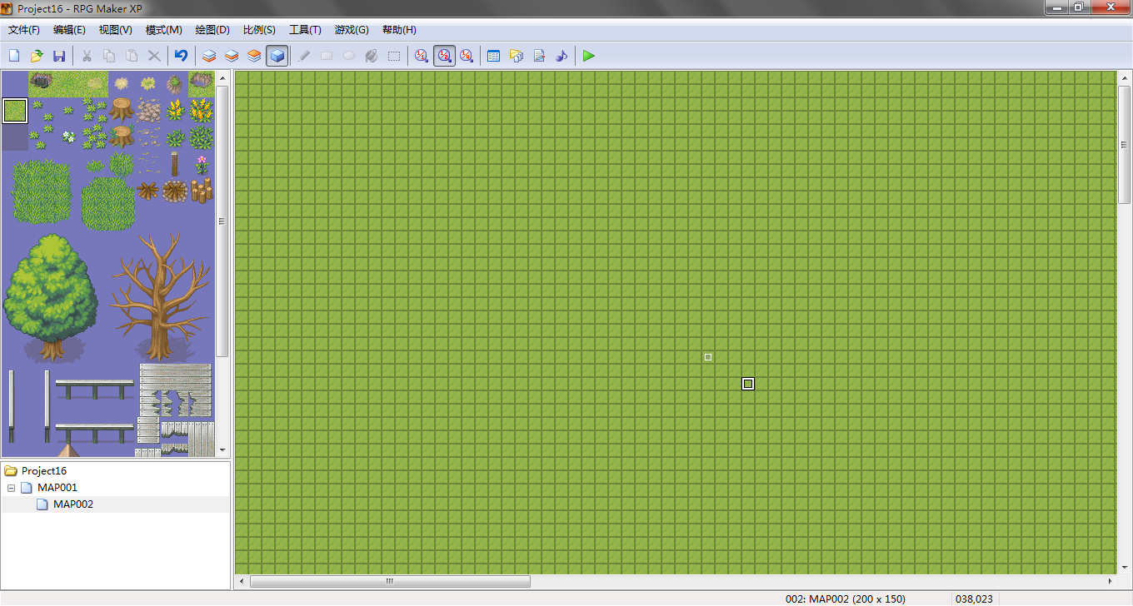Screen dimensions: 1133x606
Task: Set map zoom to 1:2 scale
Action: pyautogui.click(x=445, y=56)
